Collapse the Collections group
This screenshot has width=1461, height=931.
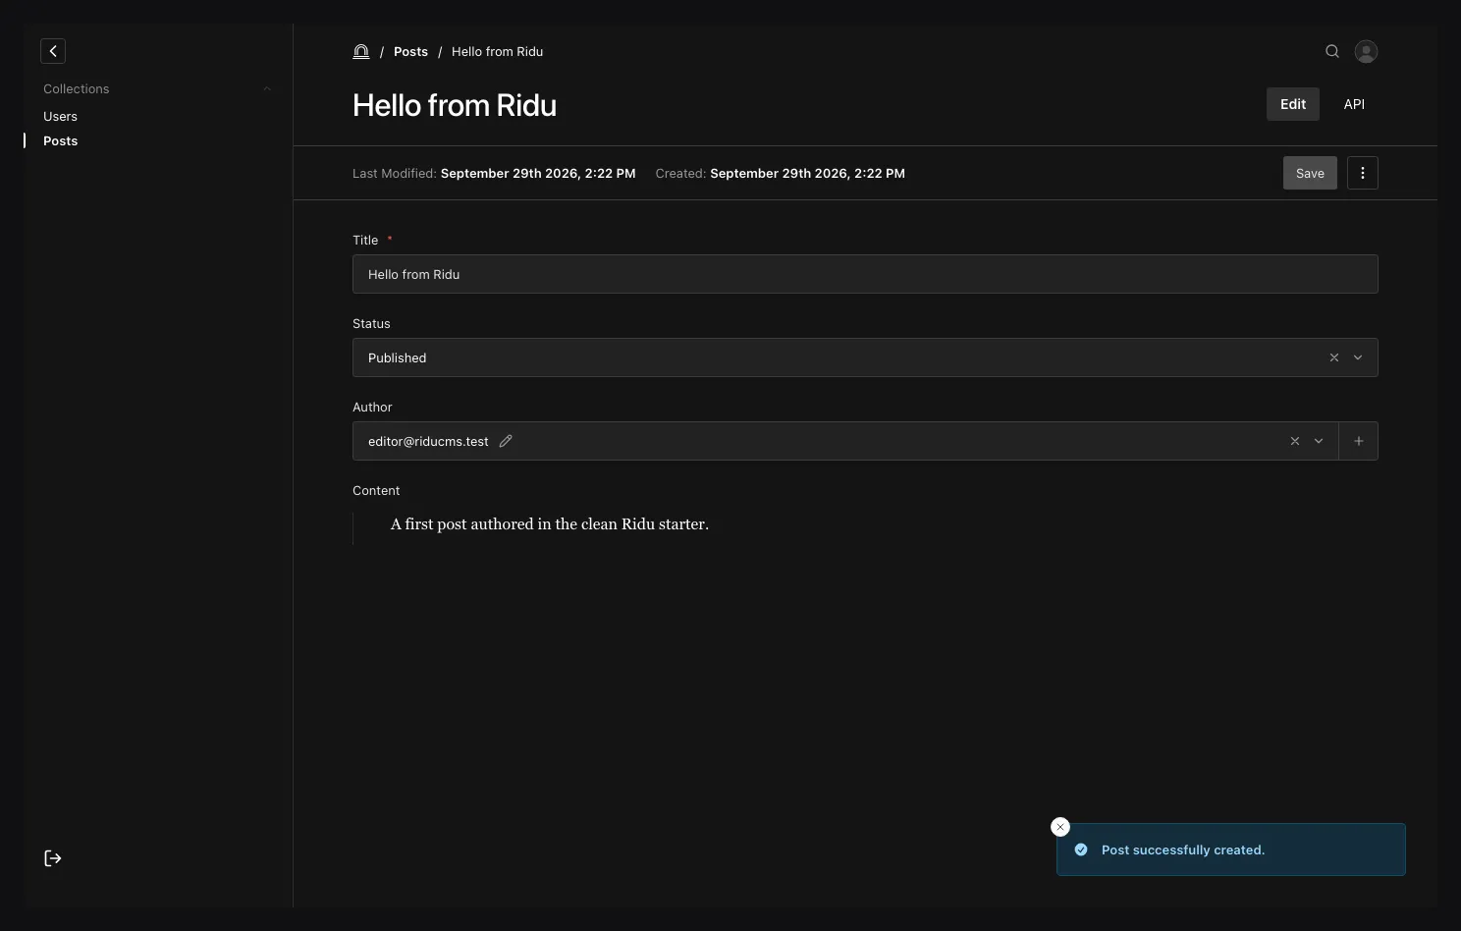point(267,89)
